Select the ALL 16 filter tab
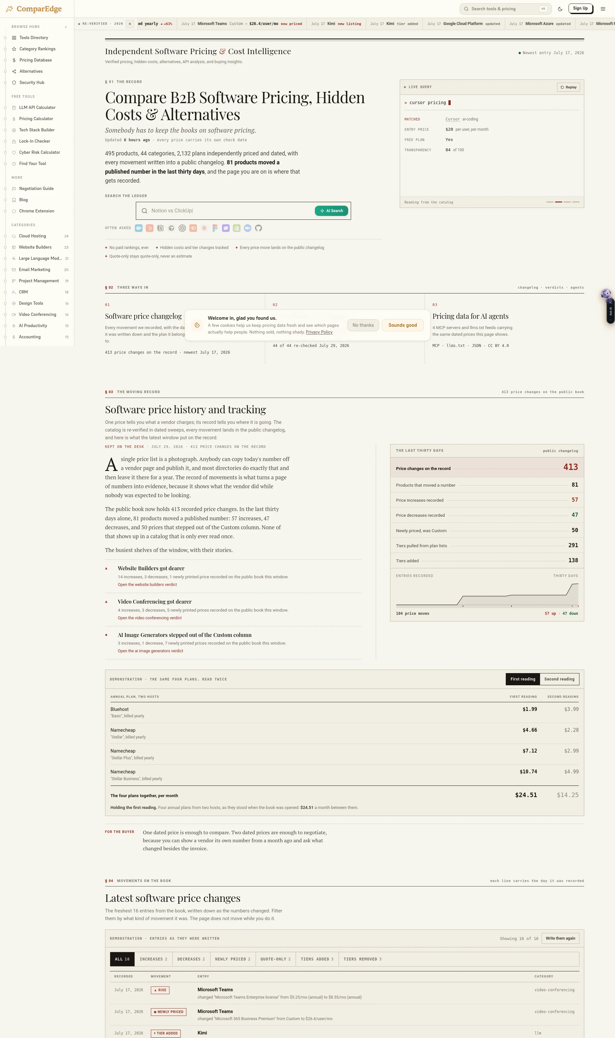 [122, 959]
